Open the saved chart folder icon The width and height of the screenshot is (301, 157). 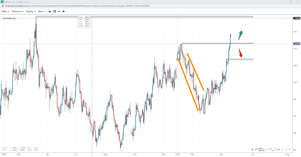click(x=50, y=11)
